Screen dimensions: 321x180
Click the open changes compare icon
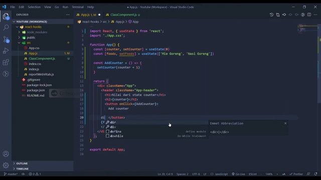pyautogui.click(x=278, y=14)
